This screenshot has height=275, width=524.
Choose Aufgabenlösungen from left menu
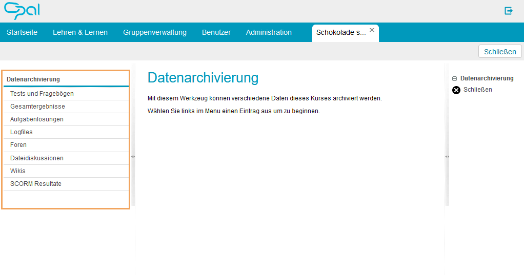tap(37, 119)
